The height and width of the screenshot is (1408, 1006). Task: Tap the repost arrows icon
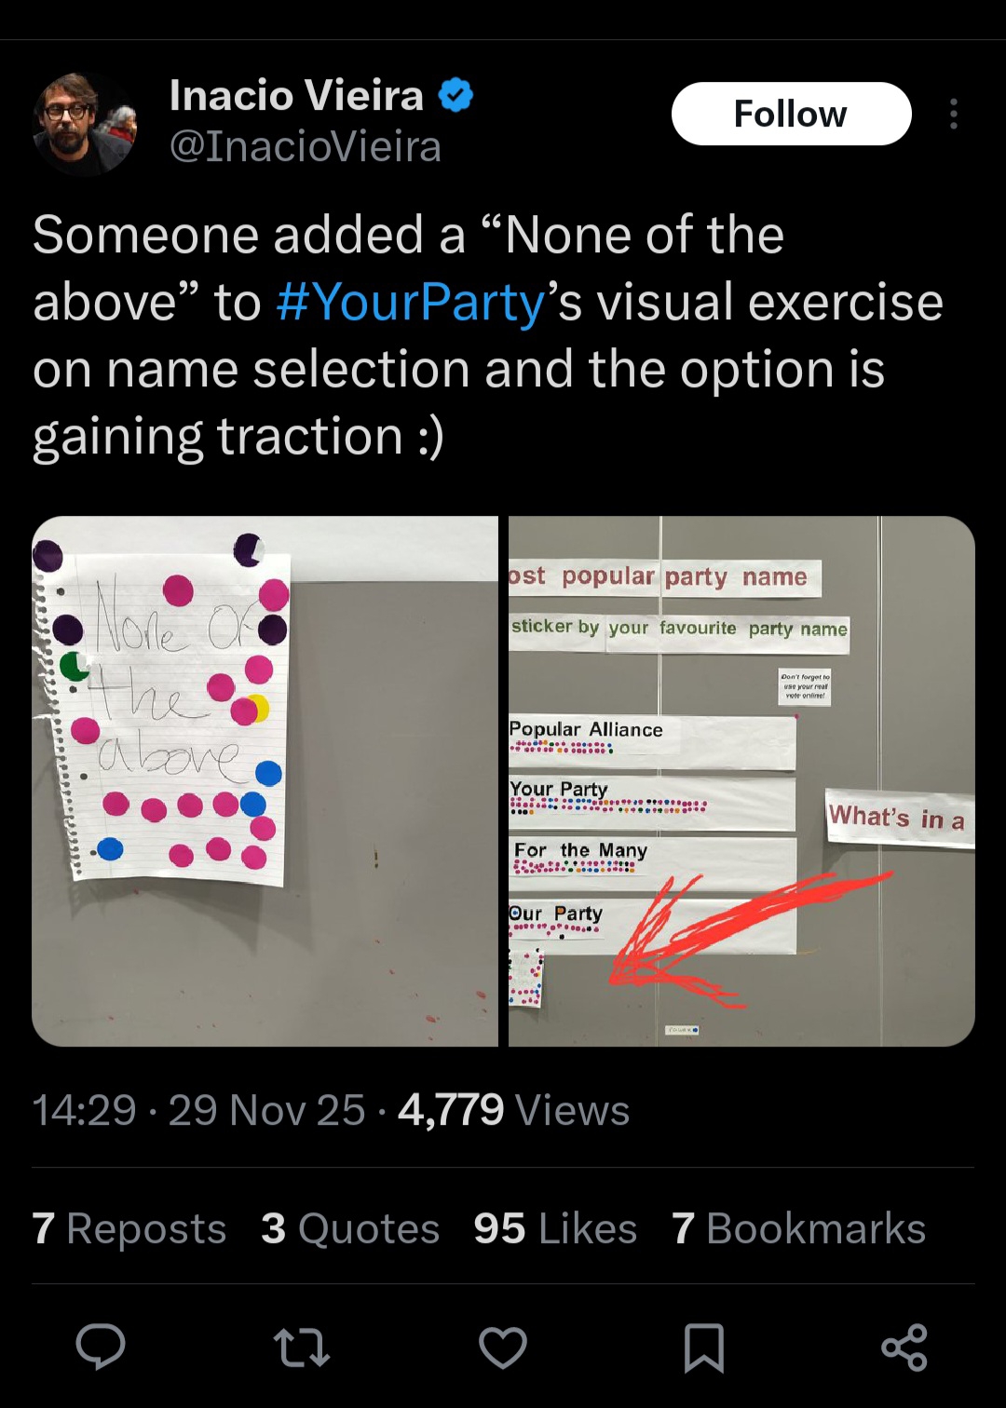click(x=302, y=1347)
